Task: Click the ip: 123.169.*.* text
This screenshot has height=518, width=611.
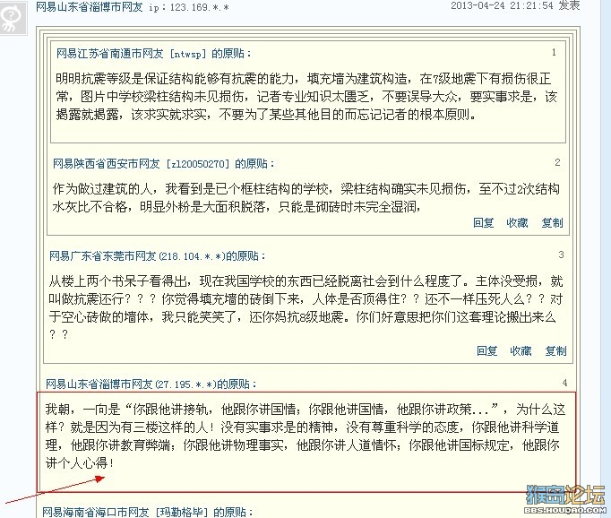Action: (189, 7)
